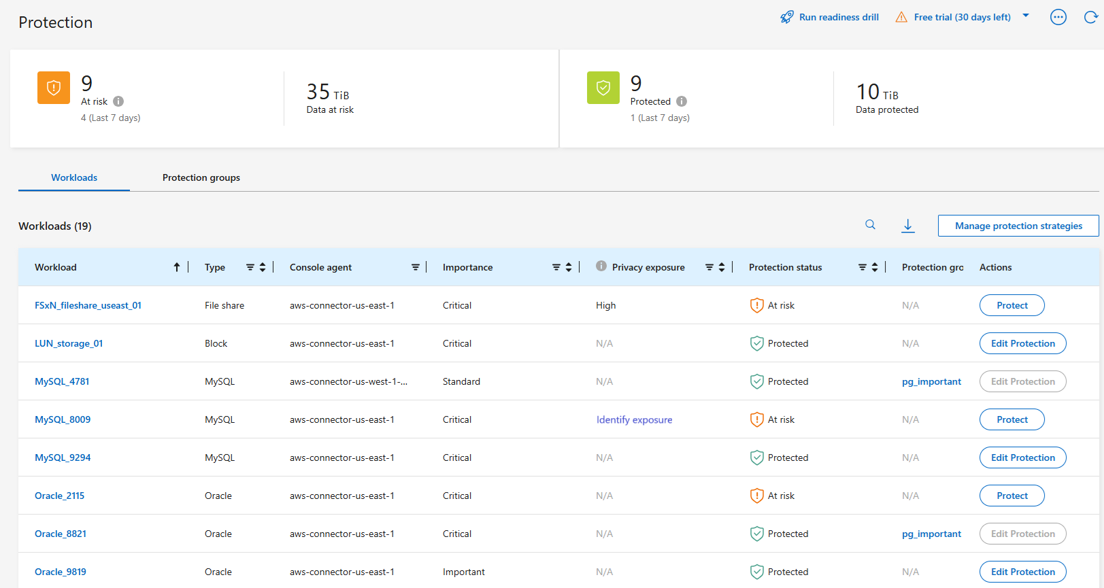Open the more options ellipsis menu
This screenshot has width=1104, height=588.
(x=1058, y=18)
